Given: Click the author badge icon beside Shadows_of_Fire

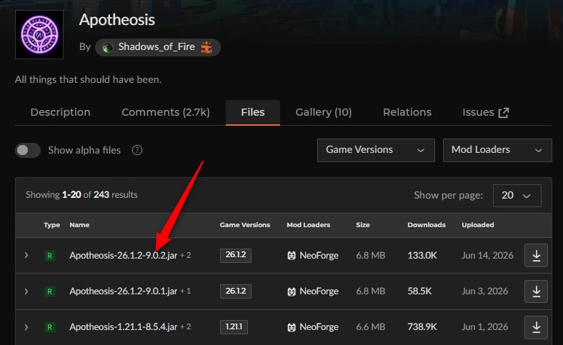Looking at the screenshot, I should coord(206,47).
